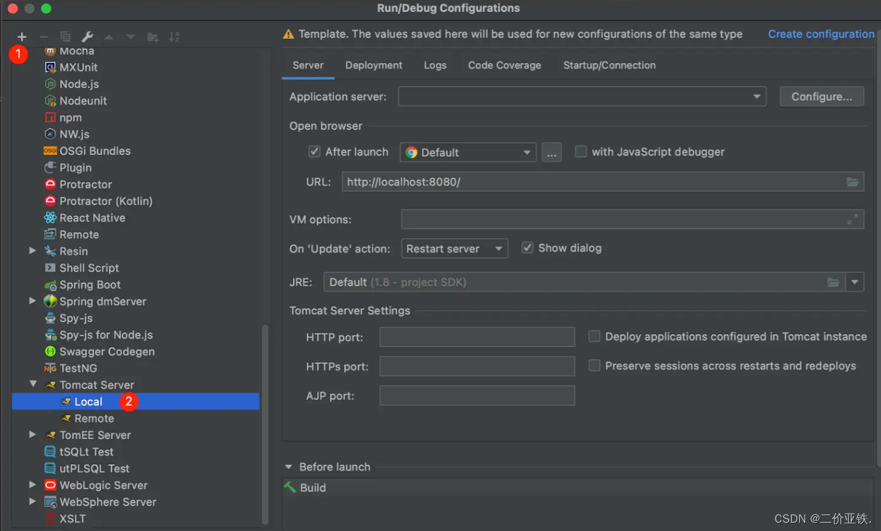Click the Spy-js icon
Screen dimensions: 881x531
(x=50, y=318)
